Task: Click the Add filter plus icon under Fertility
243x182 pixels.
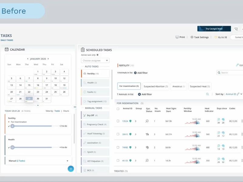Action: (135, 73)
